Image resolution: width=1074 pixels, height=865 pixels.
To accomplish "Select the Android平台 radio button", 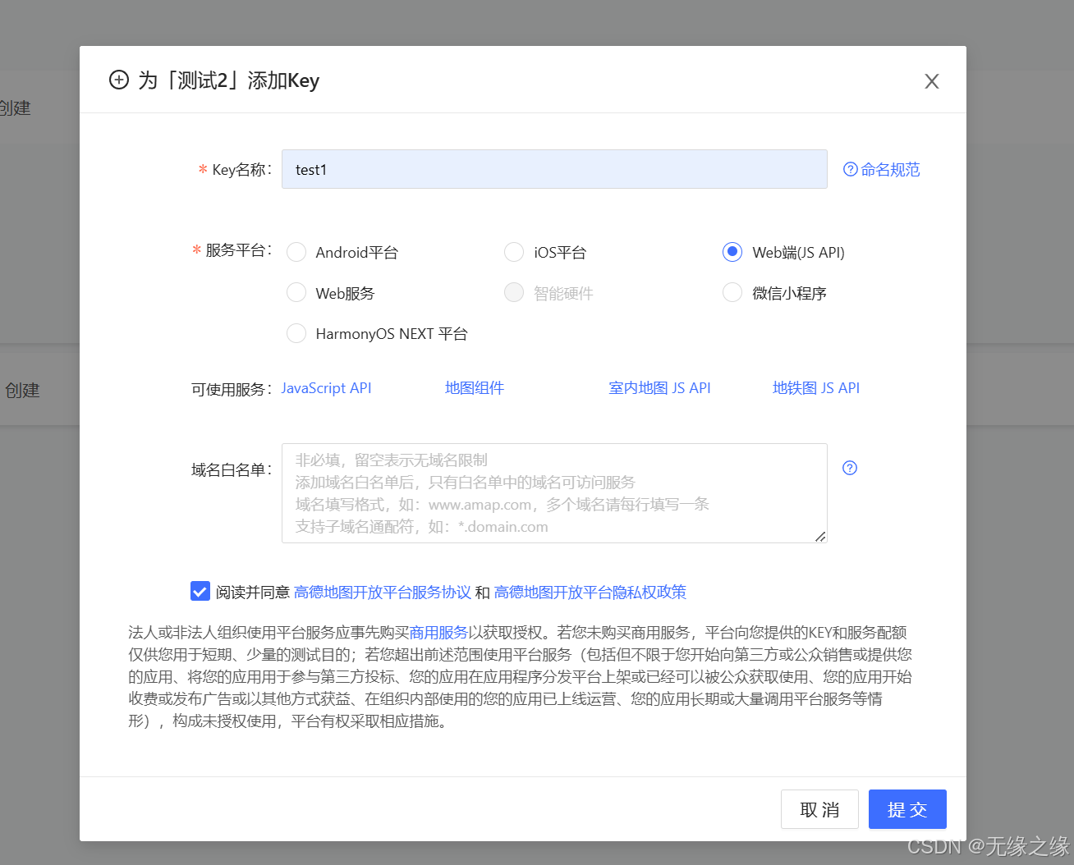I will pyautogui.click(x=296, y=252).
